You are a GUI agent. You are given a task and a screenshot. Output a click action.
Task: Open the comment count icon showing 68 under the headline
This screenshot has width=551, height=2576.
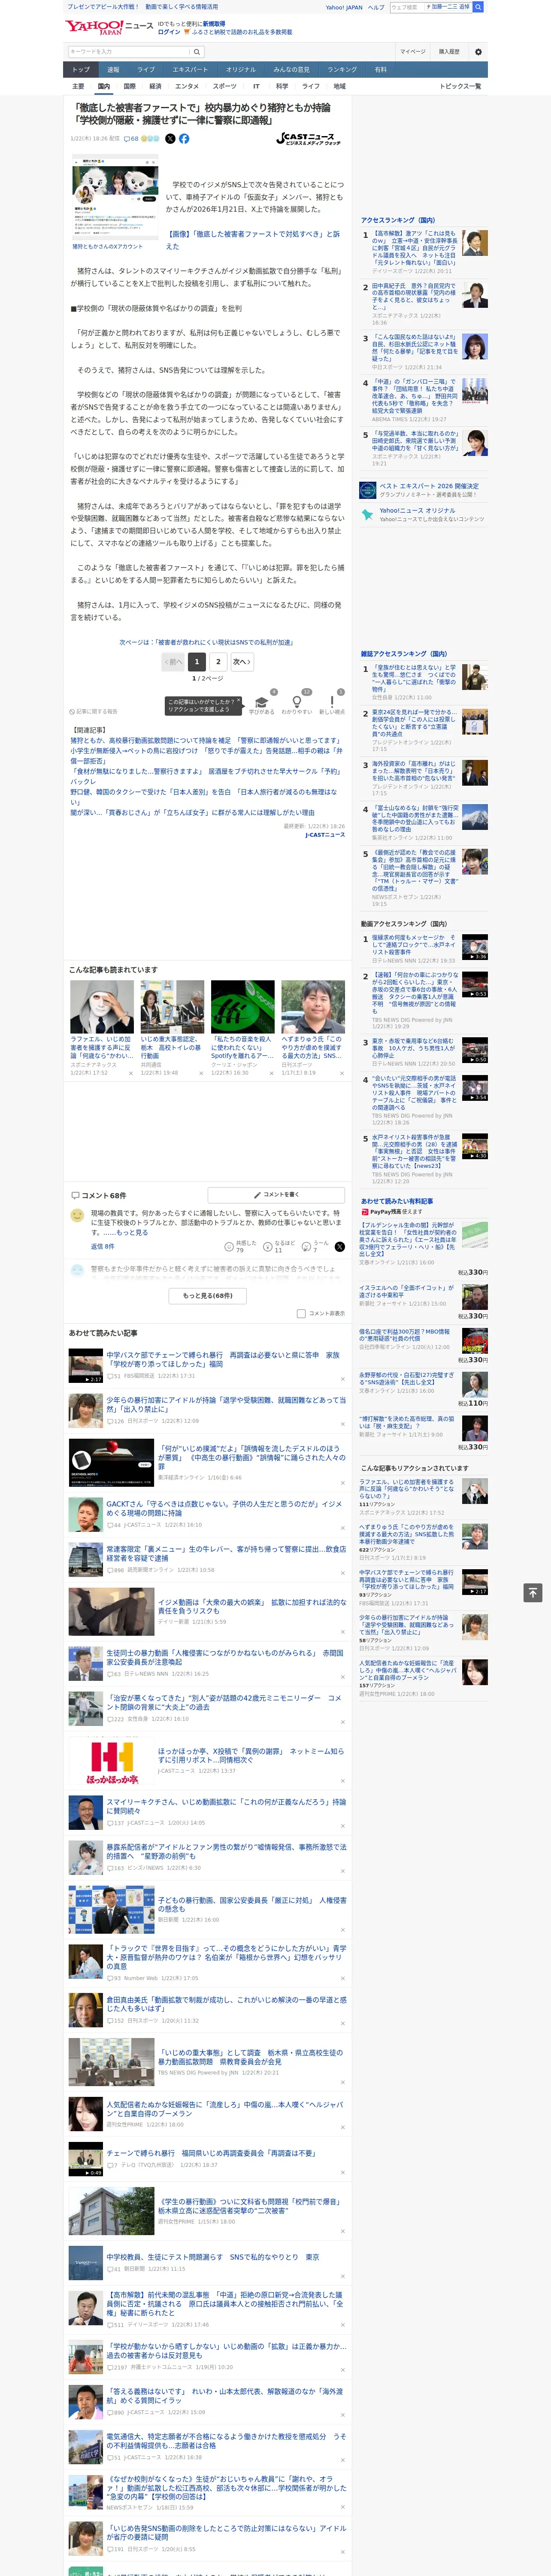point(131,139)
